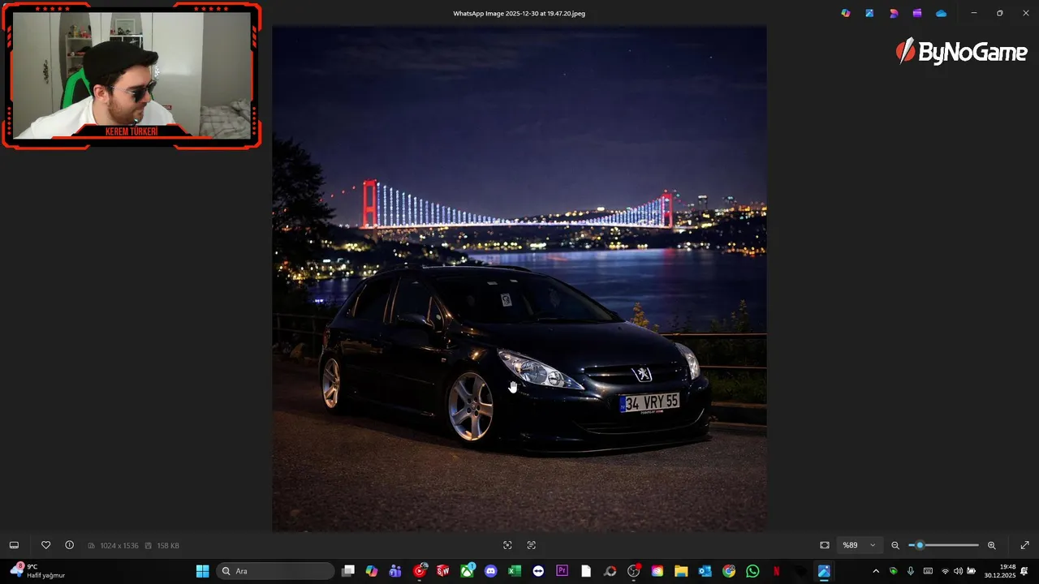Viewport: 1039px width, 584px height.
Task: Click the multicolor Copilot icon in the title bar
Action: tap(846, 13)
